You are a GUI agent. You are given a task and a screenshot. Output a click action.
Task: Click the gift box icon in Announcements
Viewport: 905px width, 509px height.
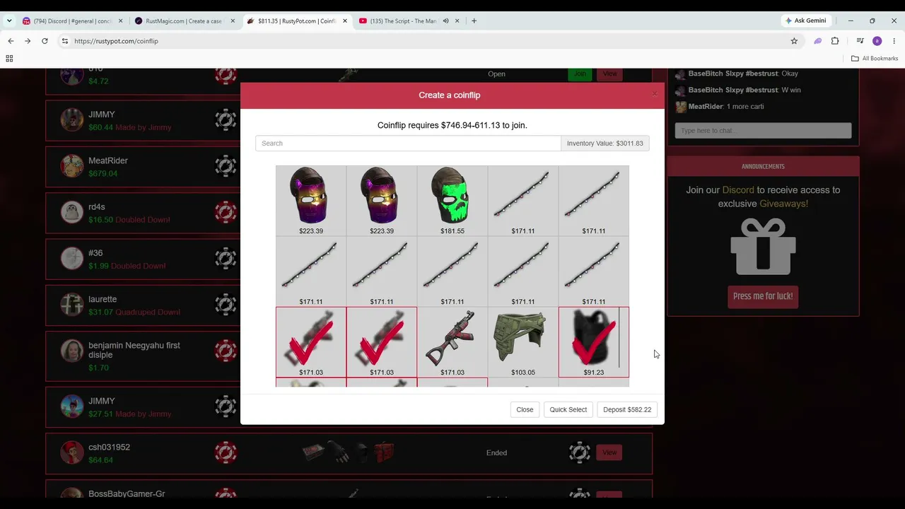pos(763,246)
